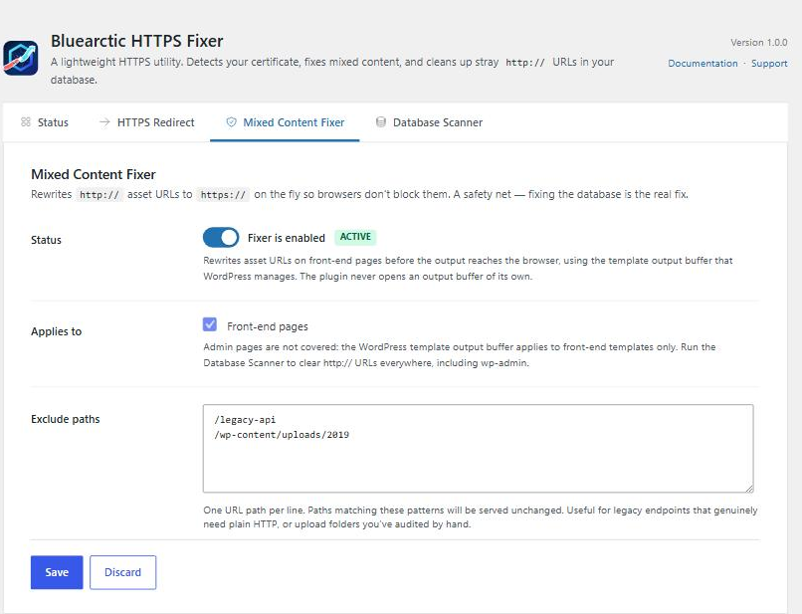Click the ACTIVE status badge
Screen dimensions: 802x614
355,237
